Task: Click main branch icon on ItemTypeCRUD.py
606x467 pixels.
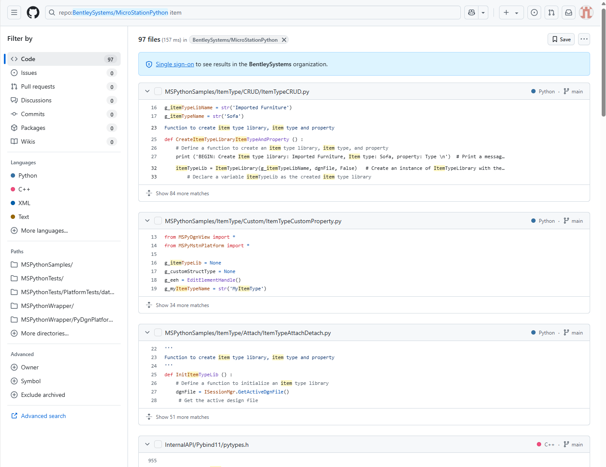Action: point(566,91)
